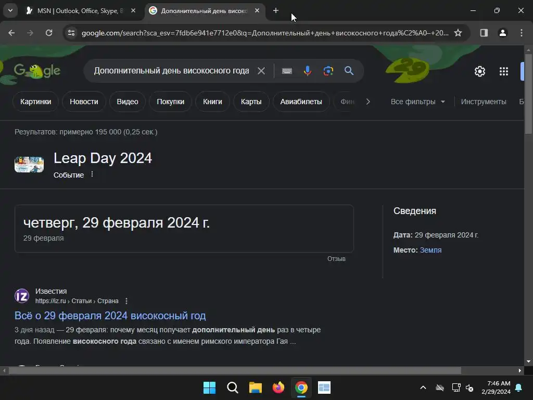533x400 pixels.
Task: Click the browser forward arrow
Action: [30, 33]
